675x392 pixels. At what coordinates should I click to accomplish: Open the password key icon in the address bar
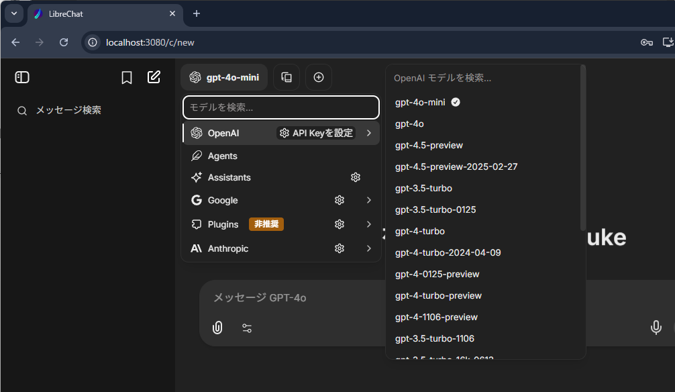click(x=647, y=42)
